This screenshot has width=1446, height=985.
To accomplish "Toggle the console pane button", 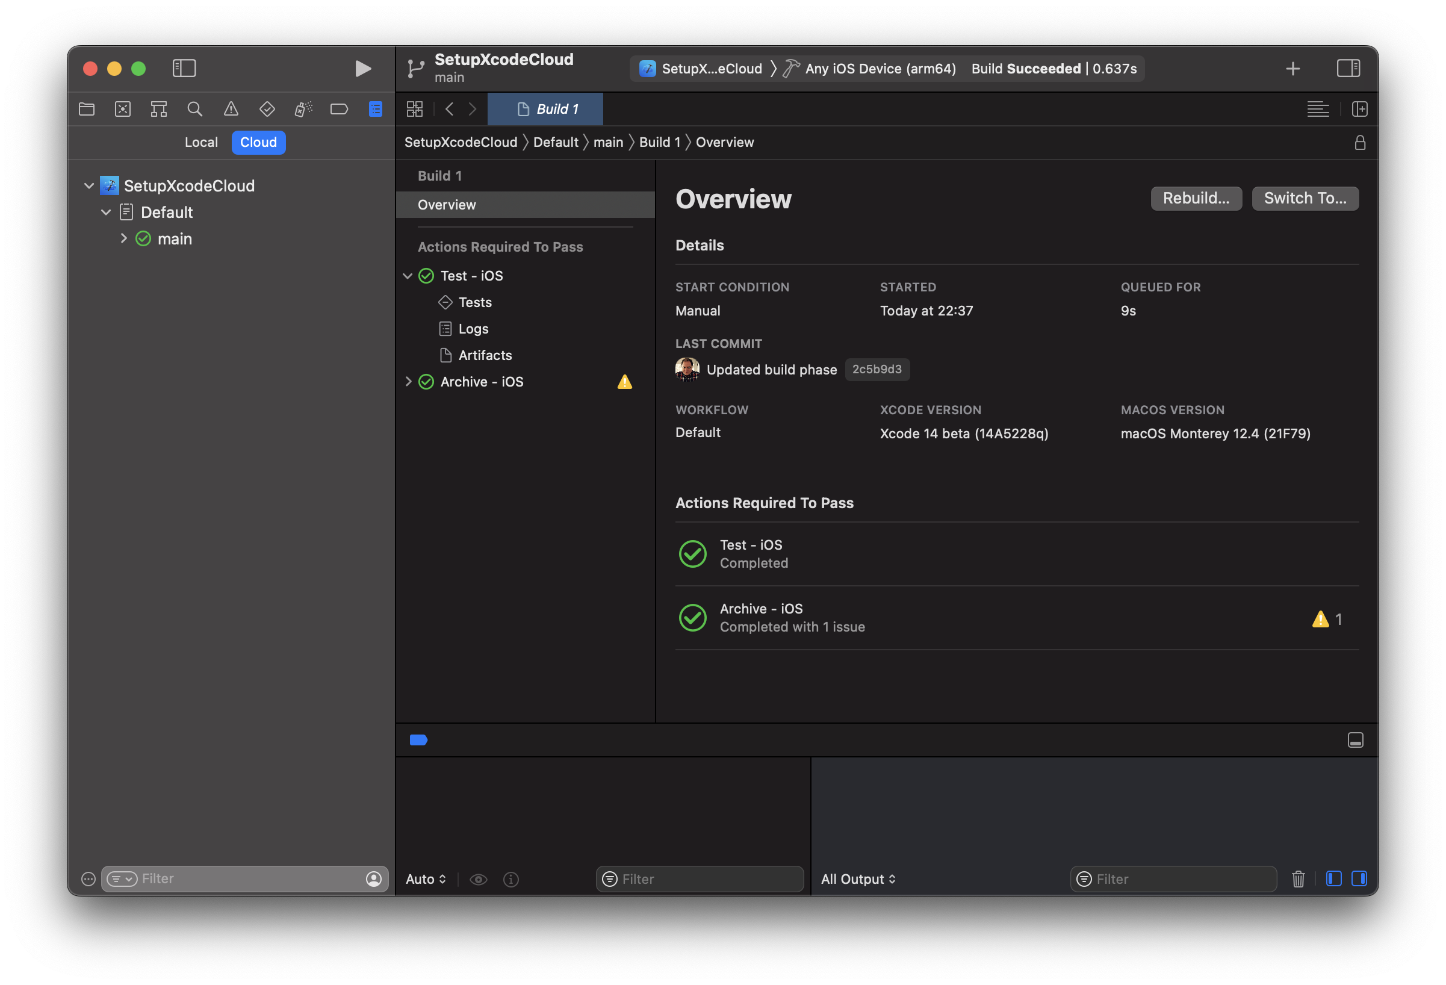I will tap(1359, 878).
